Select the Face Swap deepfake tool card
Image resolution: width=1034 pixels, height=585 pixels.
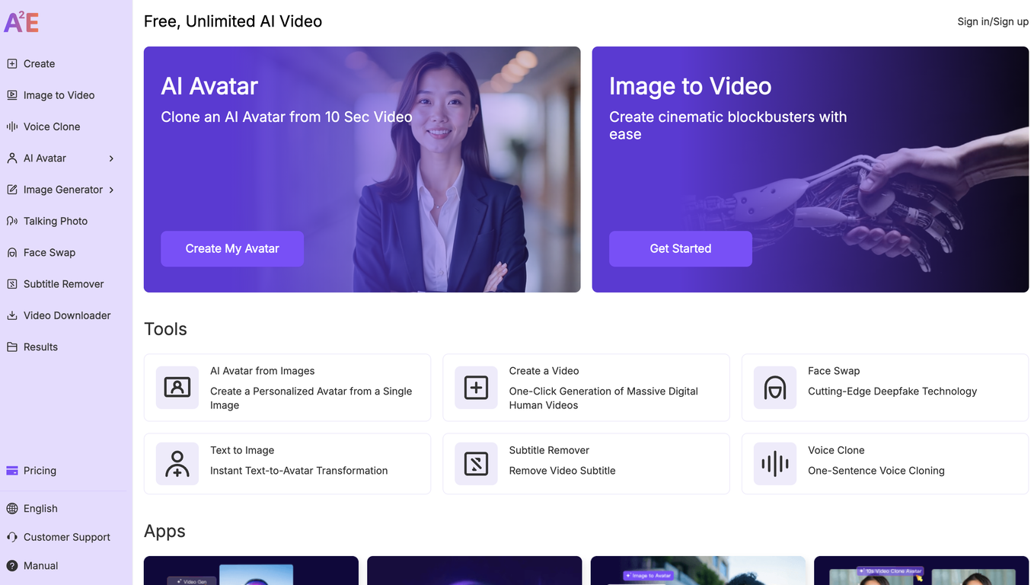click(x=884, y=387)
